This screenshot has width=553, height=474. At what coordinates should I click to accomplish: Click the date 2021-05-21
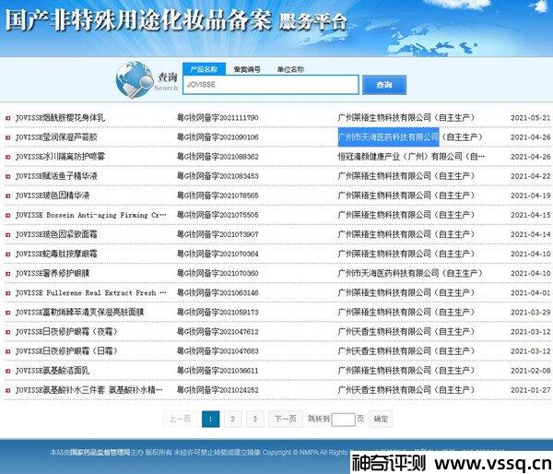click(531, 118)
